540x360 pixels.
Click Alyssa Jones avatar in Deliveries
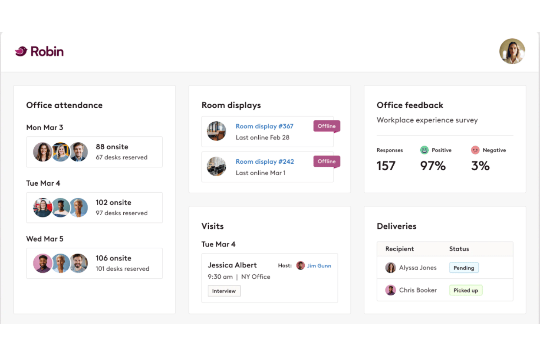[390, 268]
